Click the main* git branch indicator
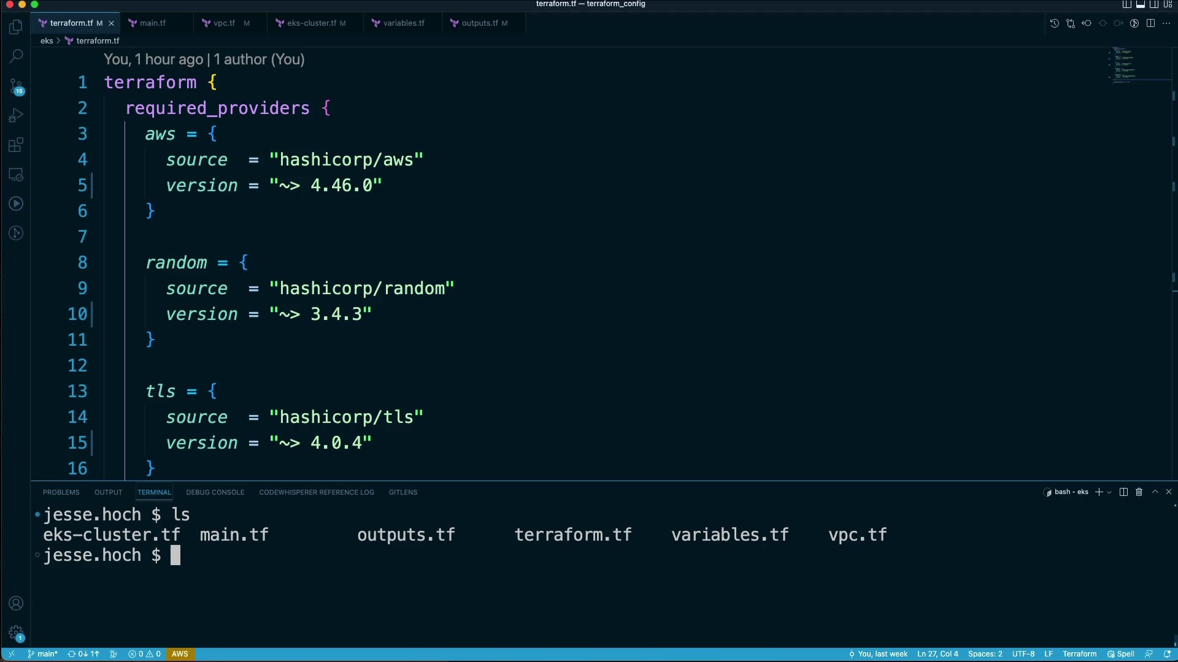The width and height of the screenshot is (1178, 662). 43,654
